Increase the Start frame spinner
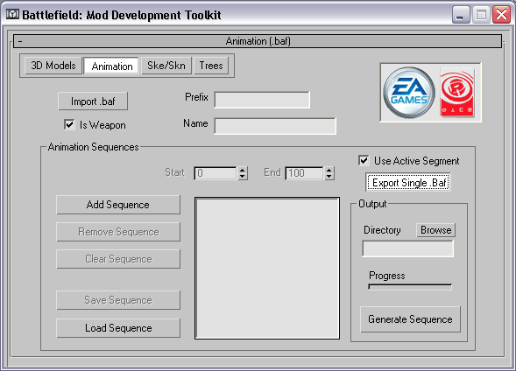Screen dimensions: 516x371 [x=243, y=170]
